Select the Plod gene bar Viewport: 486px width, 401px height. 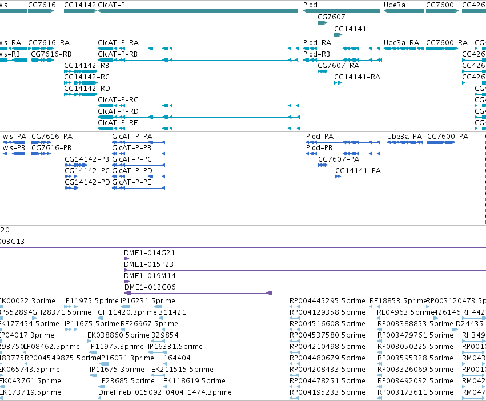click(x=342, y=11)
